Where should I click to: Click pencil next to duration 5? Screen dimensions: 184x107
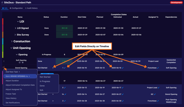tap(65, 88)
